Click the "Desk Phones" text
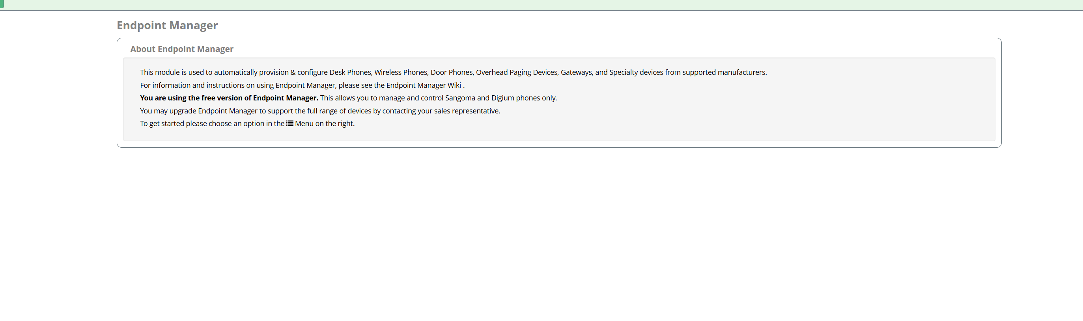Image resolution: width=1083 pixels, height=321 pixels. point(350,72)
